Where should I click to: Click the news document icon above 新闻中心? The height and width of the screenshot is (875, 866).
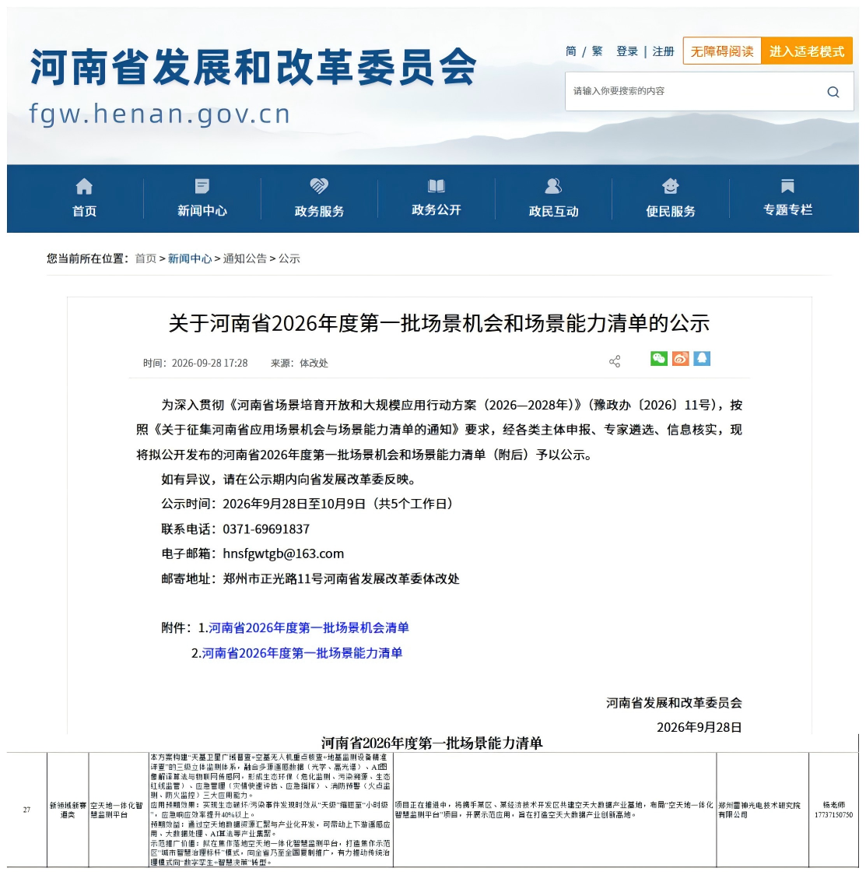(x=202, y=186)
